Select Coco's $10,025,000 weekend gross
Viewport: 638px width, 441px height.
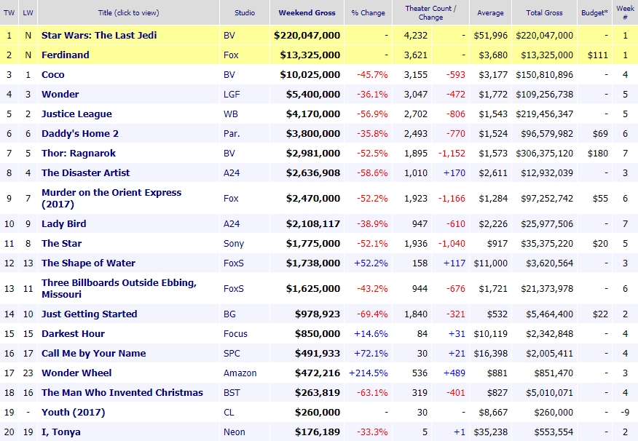(x=310, y=75)
